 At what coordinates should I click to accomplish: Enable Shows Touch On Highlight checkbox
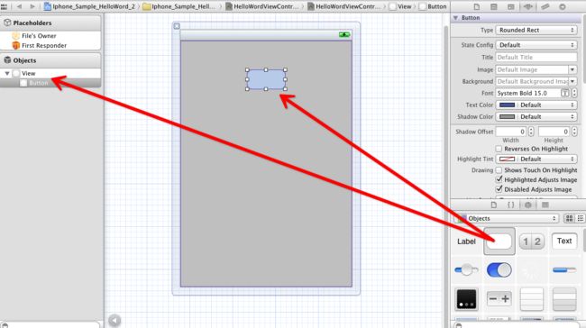pos(499,170)
